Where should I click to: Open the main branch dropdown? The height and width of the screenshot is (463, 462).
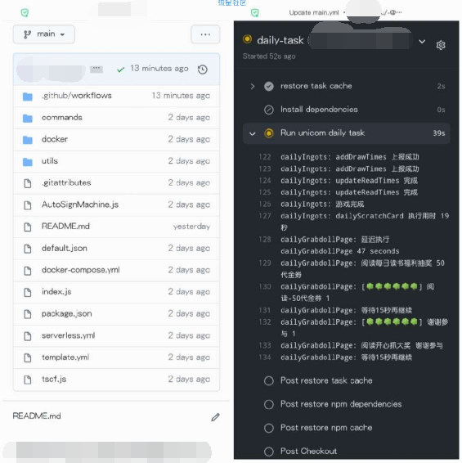43,34
